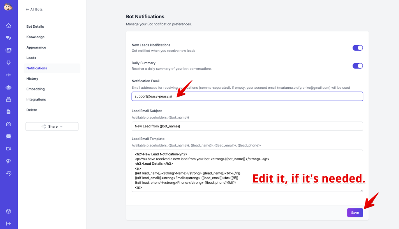Open the Knowledge menu item
Screen dimensions: 399x229
point(35,37)
